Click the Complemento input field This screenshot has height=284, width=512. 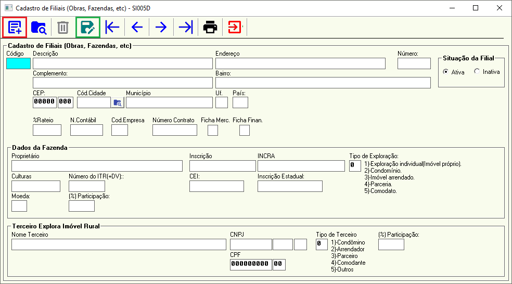coord(122,83)
